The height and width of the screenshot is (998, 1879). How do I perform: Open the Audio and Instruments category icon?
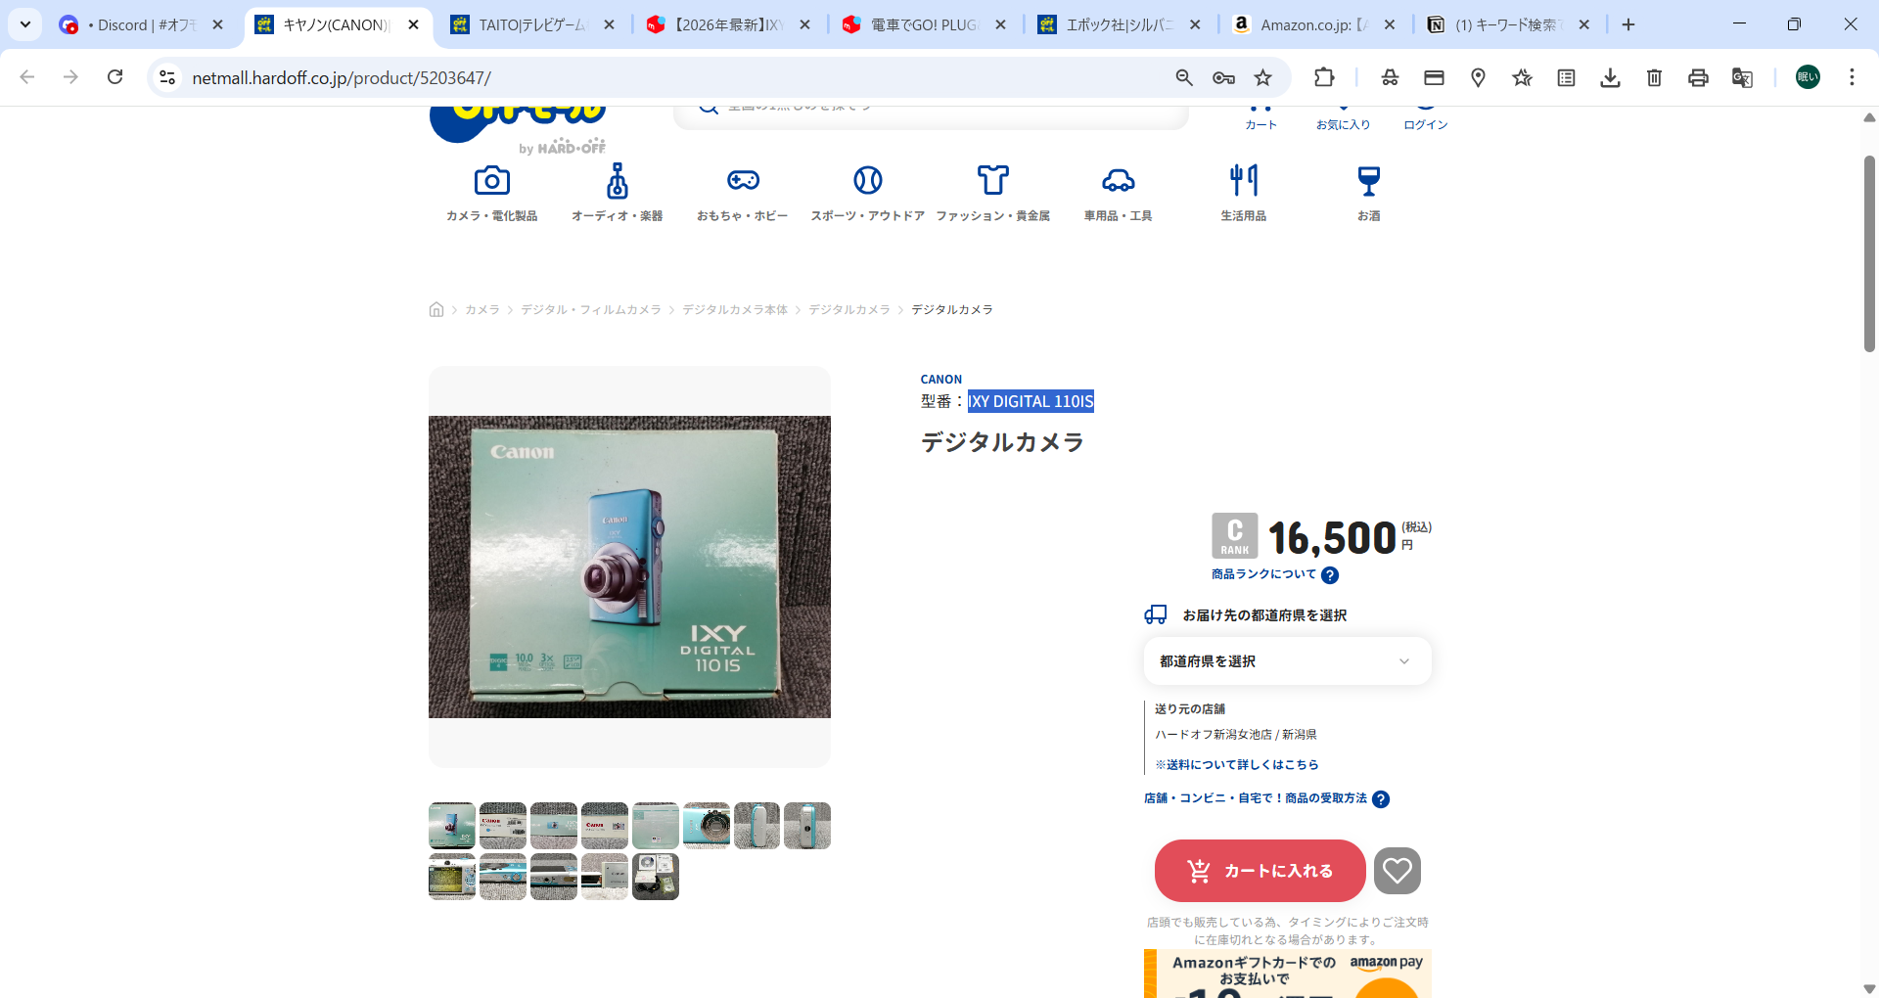(x=618, y=181)
